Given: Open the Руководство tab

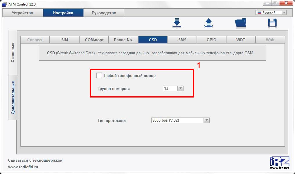Looking at the screenshot, I should [104, 13].
